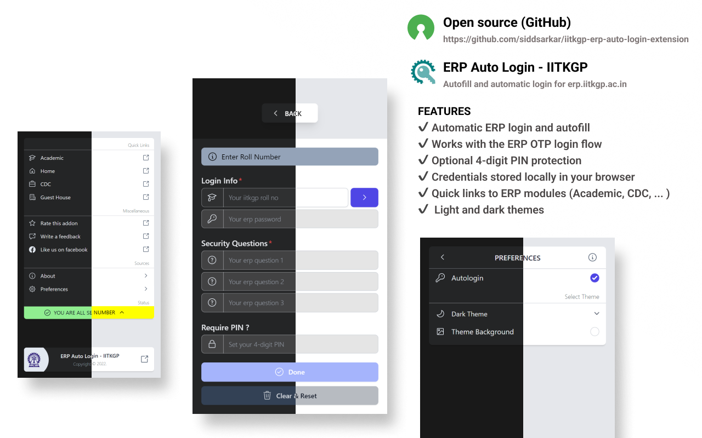
Task: Expand the About section chevron
Action: click(x=146, y=276)
